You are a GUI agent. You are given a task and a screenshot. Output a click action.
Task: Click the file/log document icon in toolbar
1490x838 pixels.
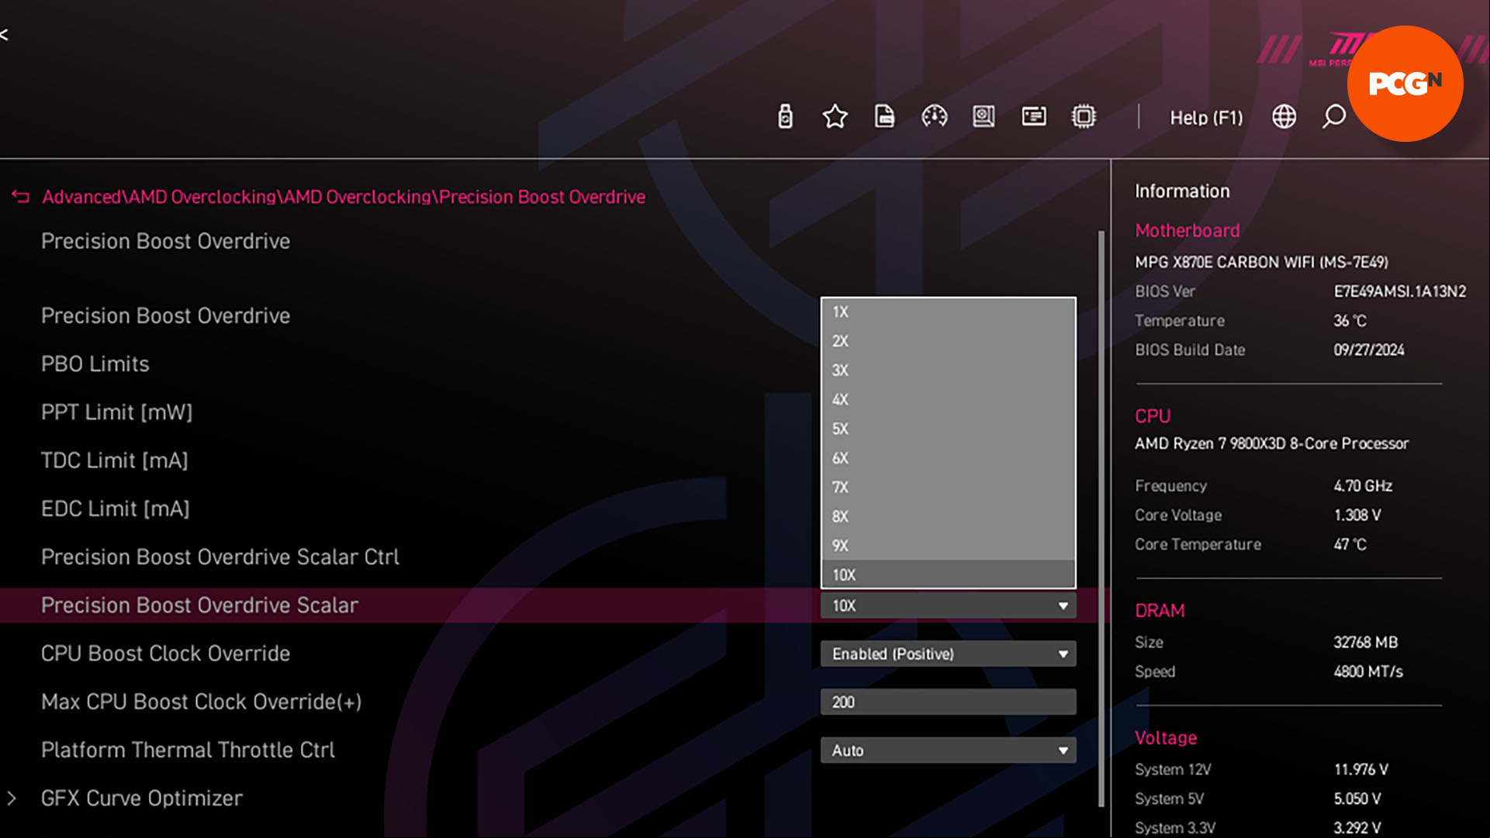884,117
